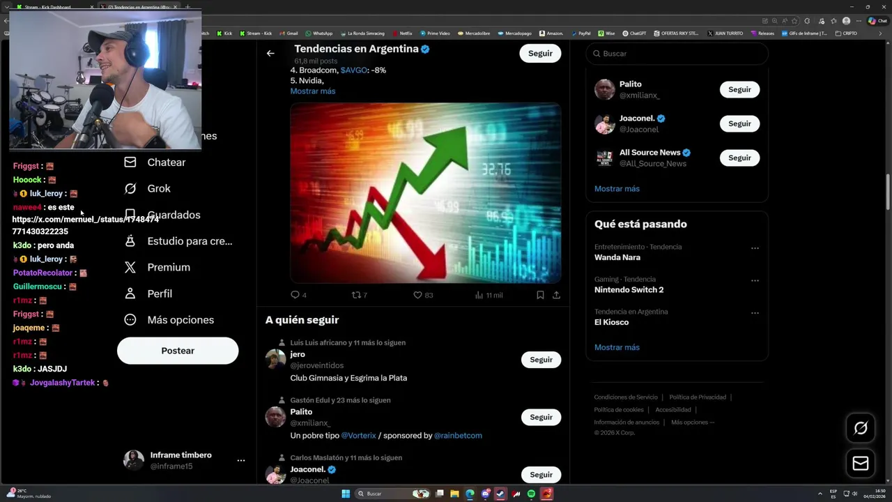Click the Postear button

point(178,351)
